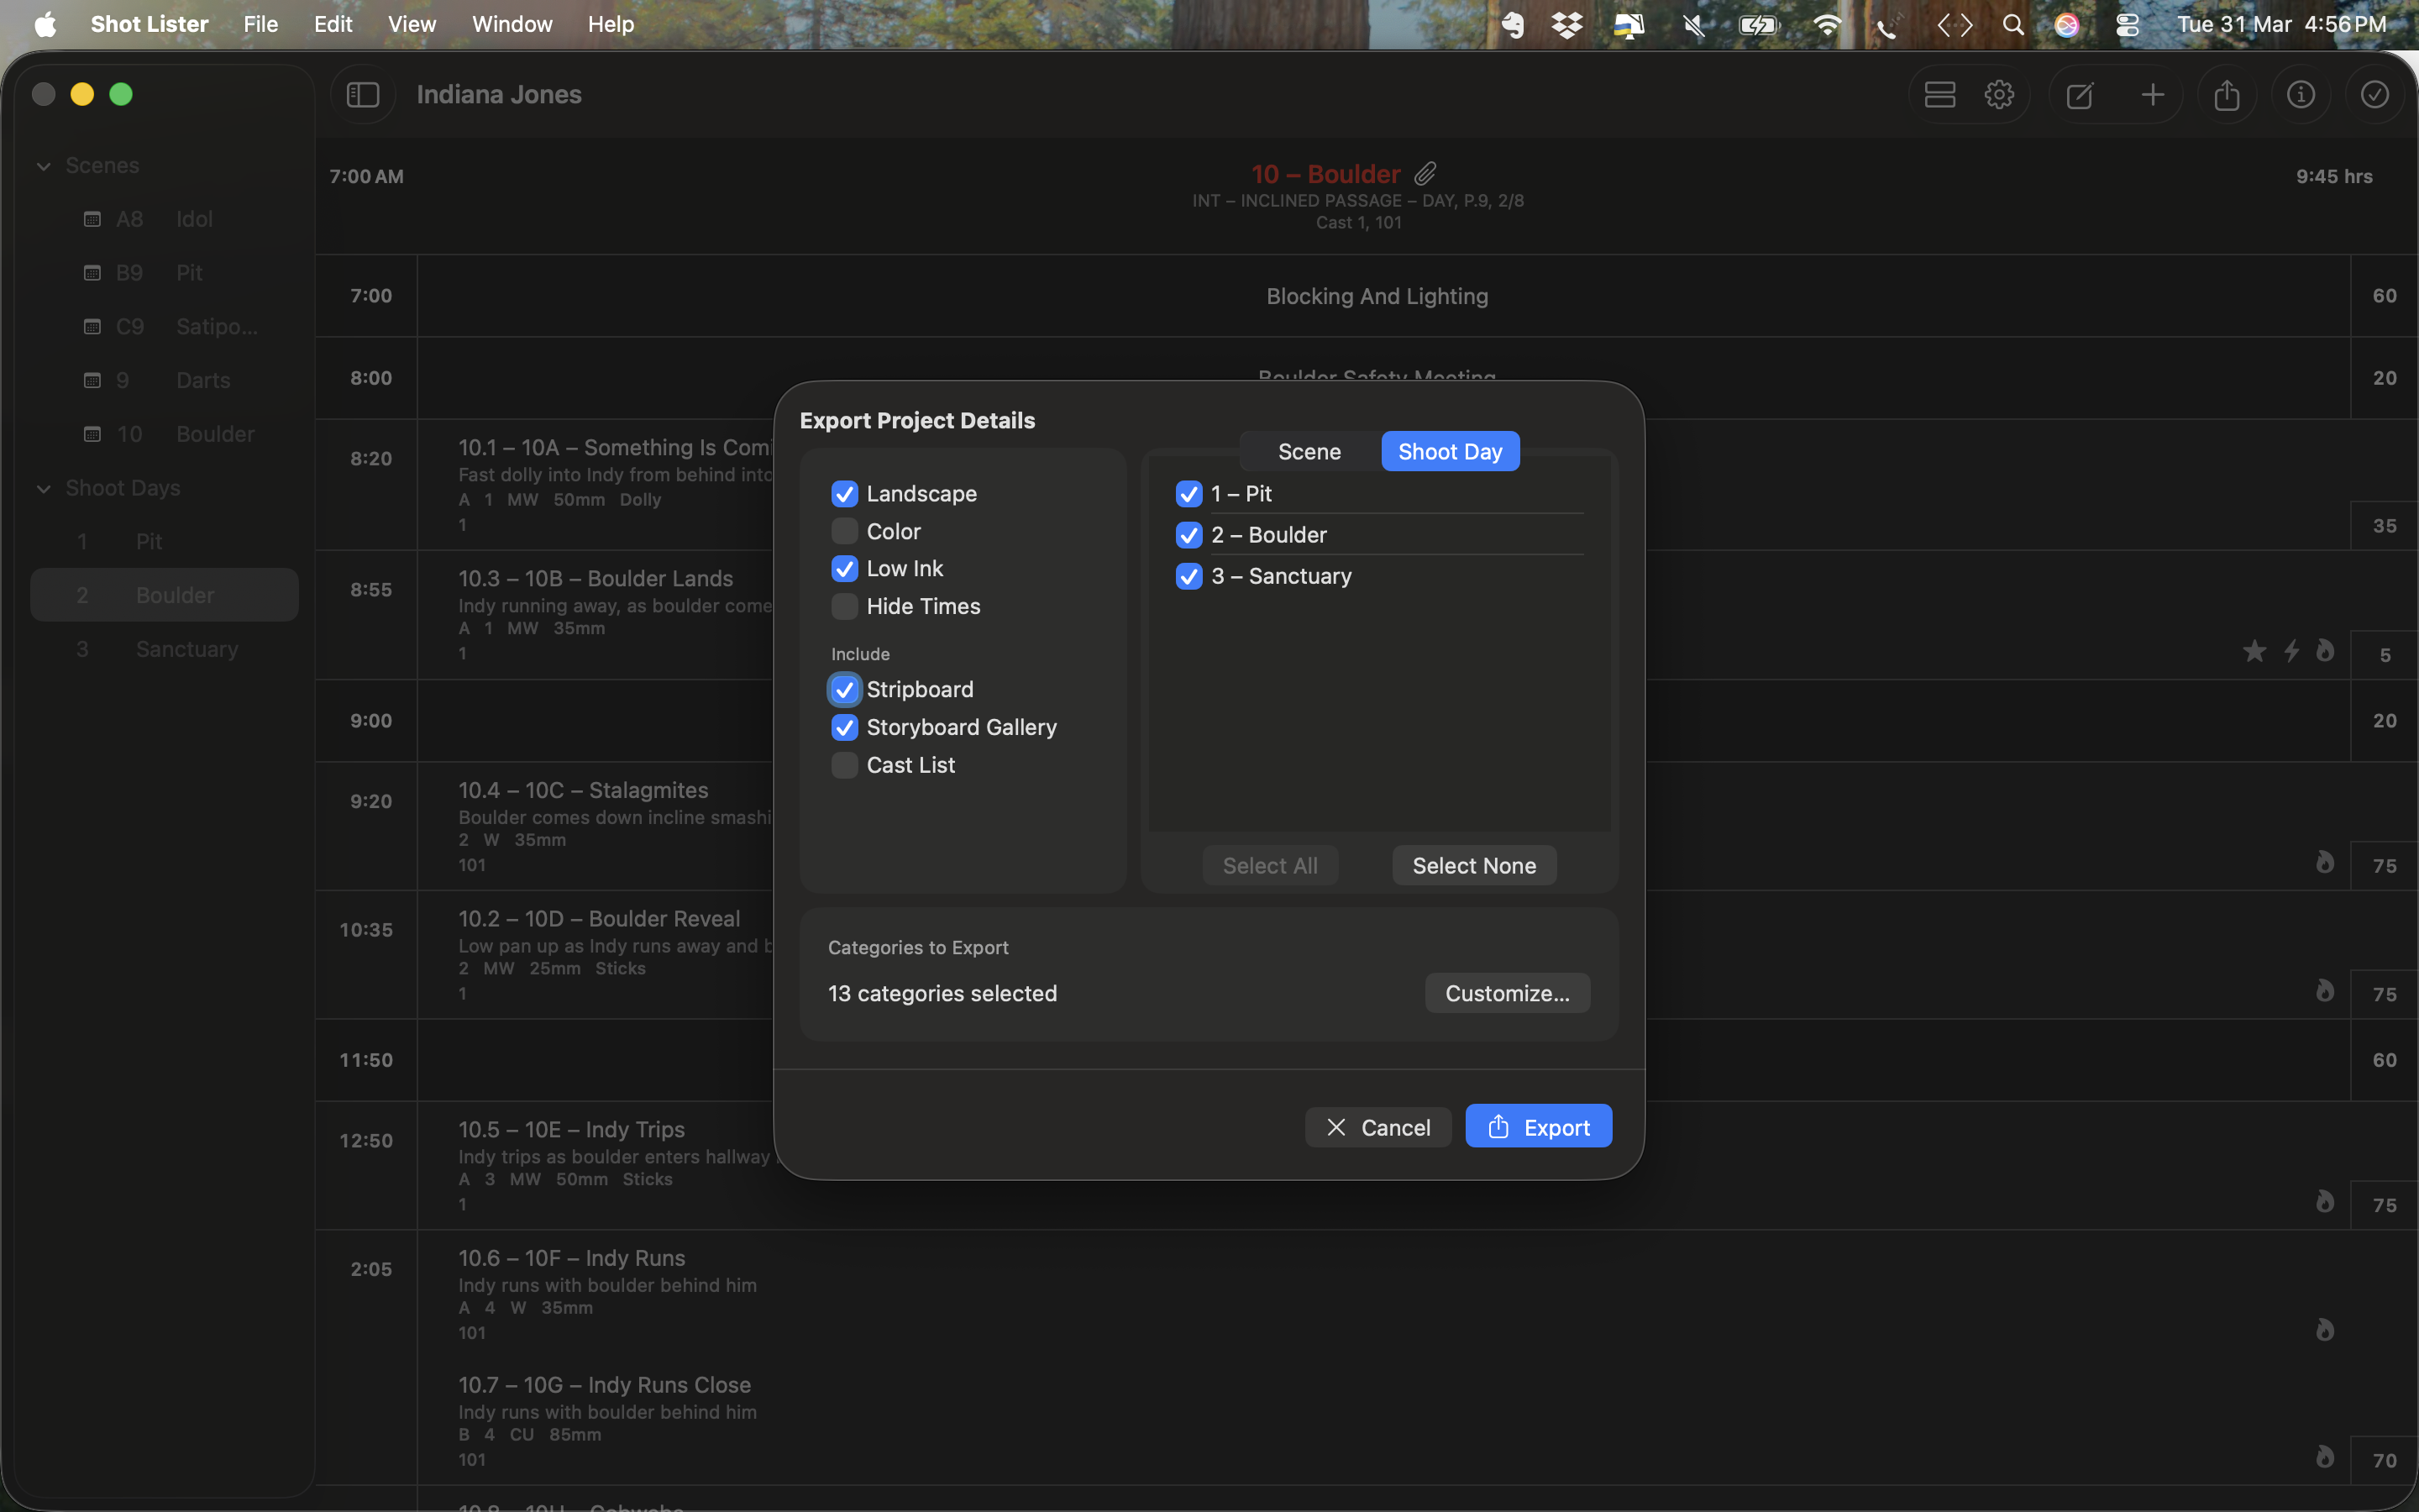Click the share icon in the toolbar
This screenshot has width=2419, height=1512.
pyautogui.click(x=2227, y=95)
